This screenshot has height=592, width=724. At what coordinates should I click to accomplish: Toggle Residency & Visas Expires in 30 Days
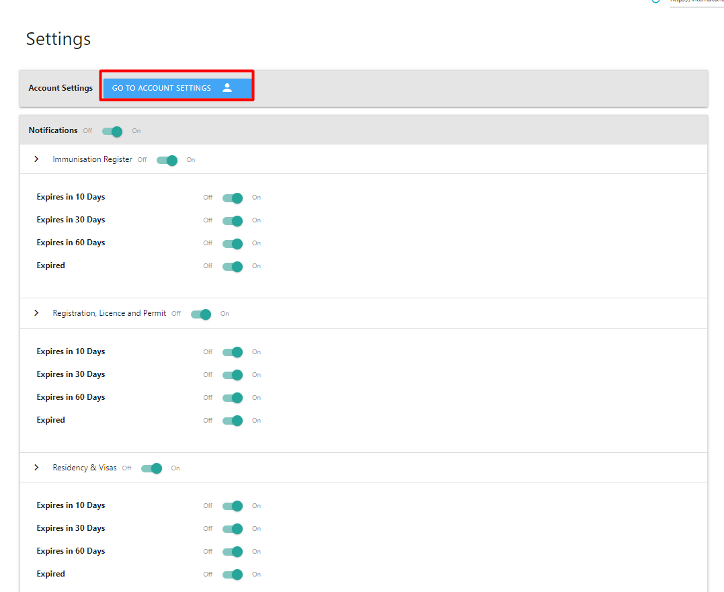(232, 529)
